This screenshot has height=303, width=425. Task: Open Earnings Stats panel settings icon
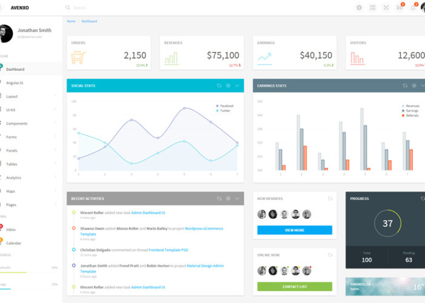pyautogui.click(x=414, y=85)
